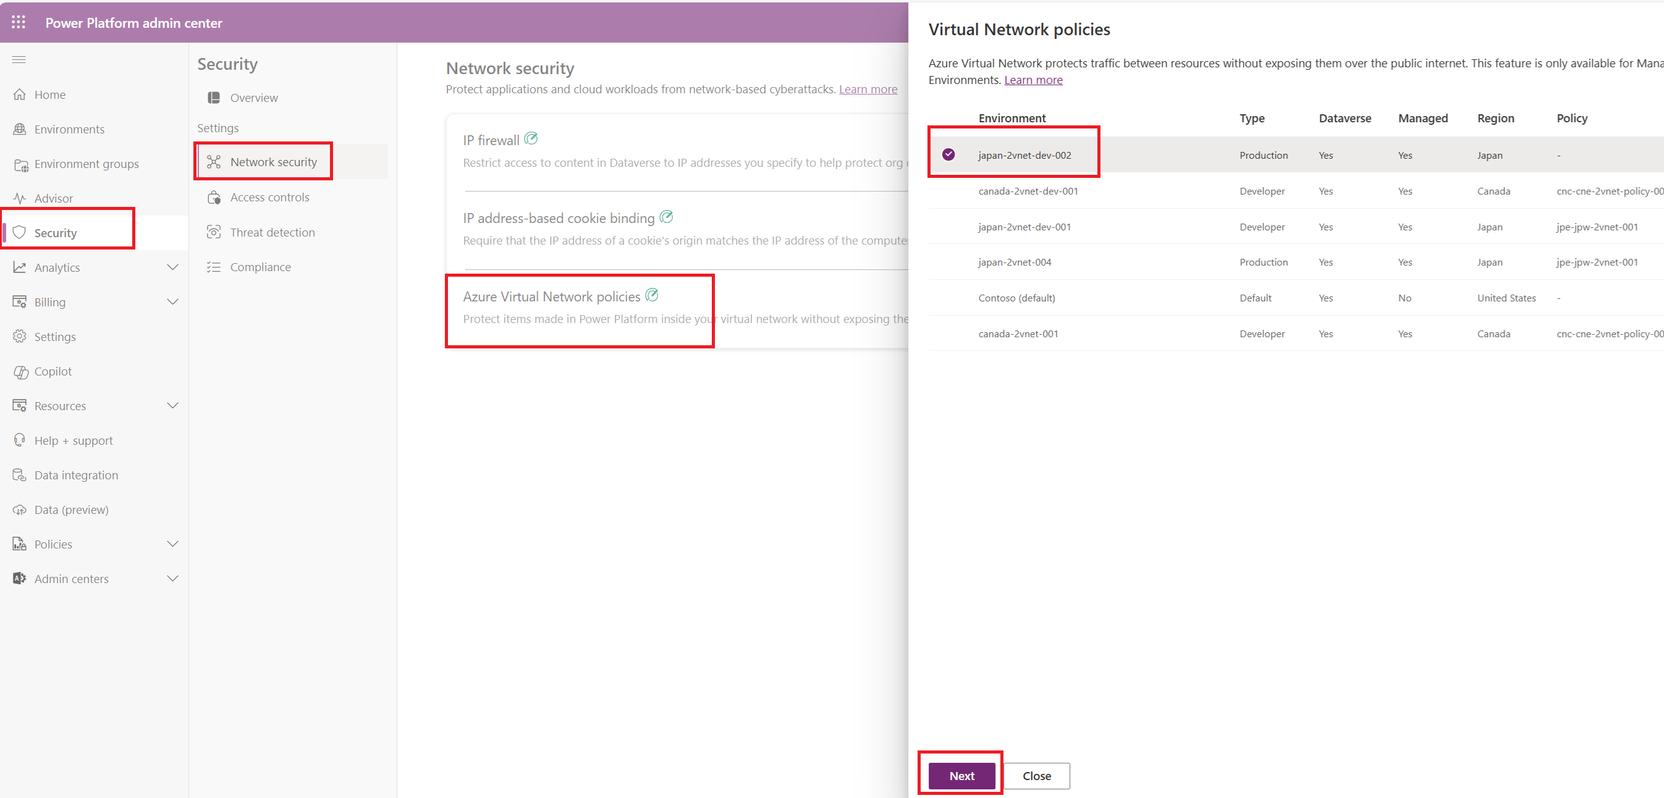Open the app launcher waffle icon
Screen dimensions: 1664x798
pyautogui.click(x=18, y=23)
